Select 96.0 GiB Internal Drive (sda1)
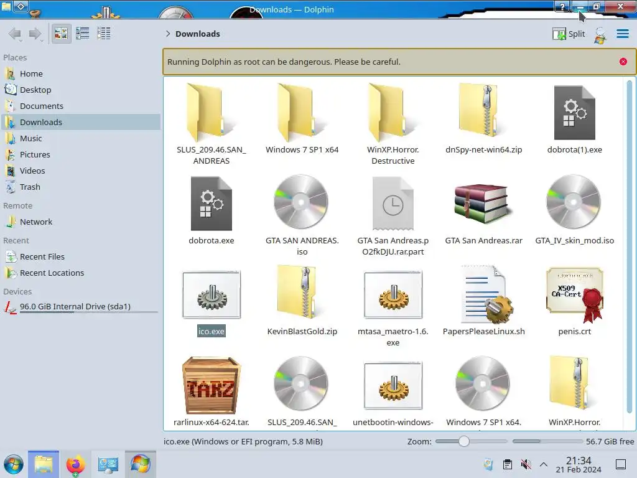Image resolution: width=637 pixels, height=478 pixels. 81,307
